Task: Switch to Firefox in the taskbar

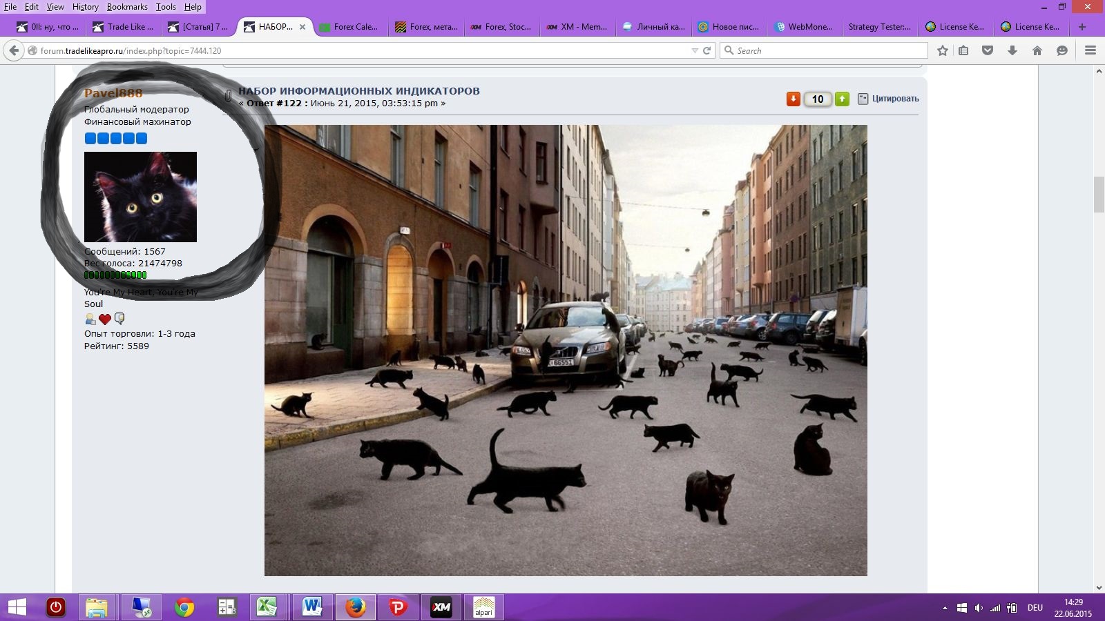Action: pos(356,607)
